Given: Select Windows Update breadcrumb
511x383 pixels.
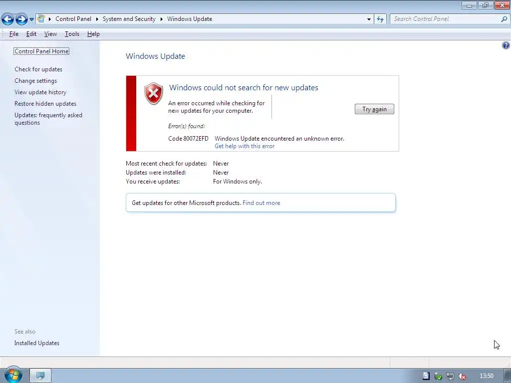Looking at the screenshot, I should (190, 19).
